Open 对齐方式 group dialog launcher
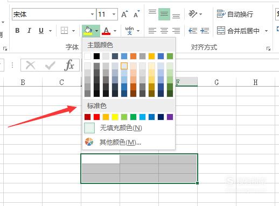279x206 pixels. click(x=268, y=48)
